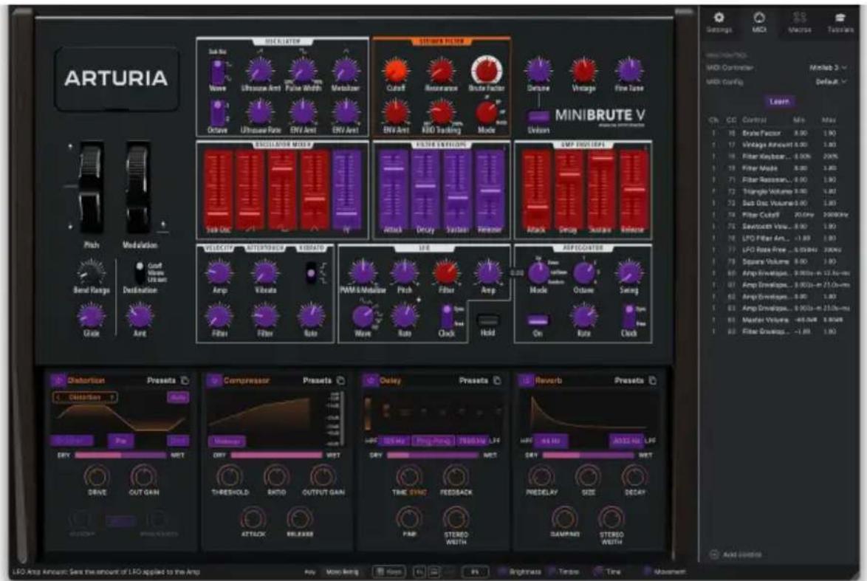This screenshot has width=867, height=581.
Task: Open the Distortion Presets menu
Action: (161, 380)
